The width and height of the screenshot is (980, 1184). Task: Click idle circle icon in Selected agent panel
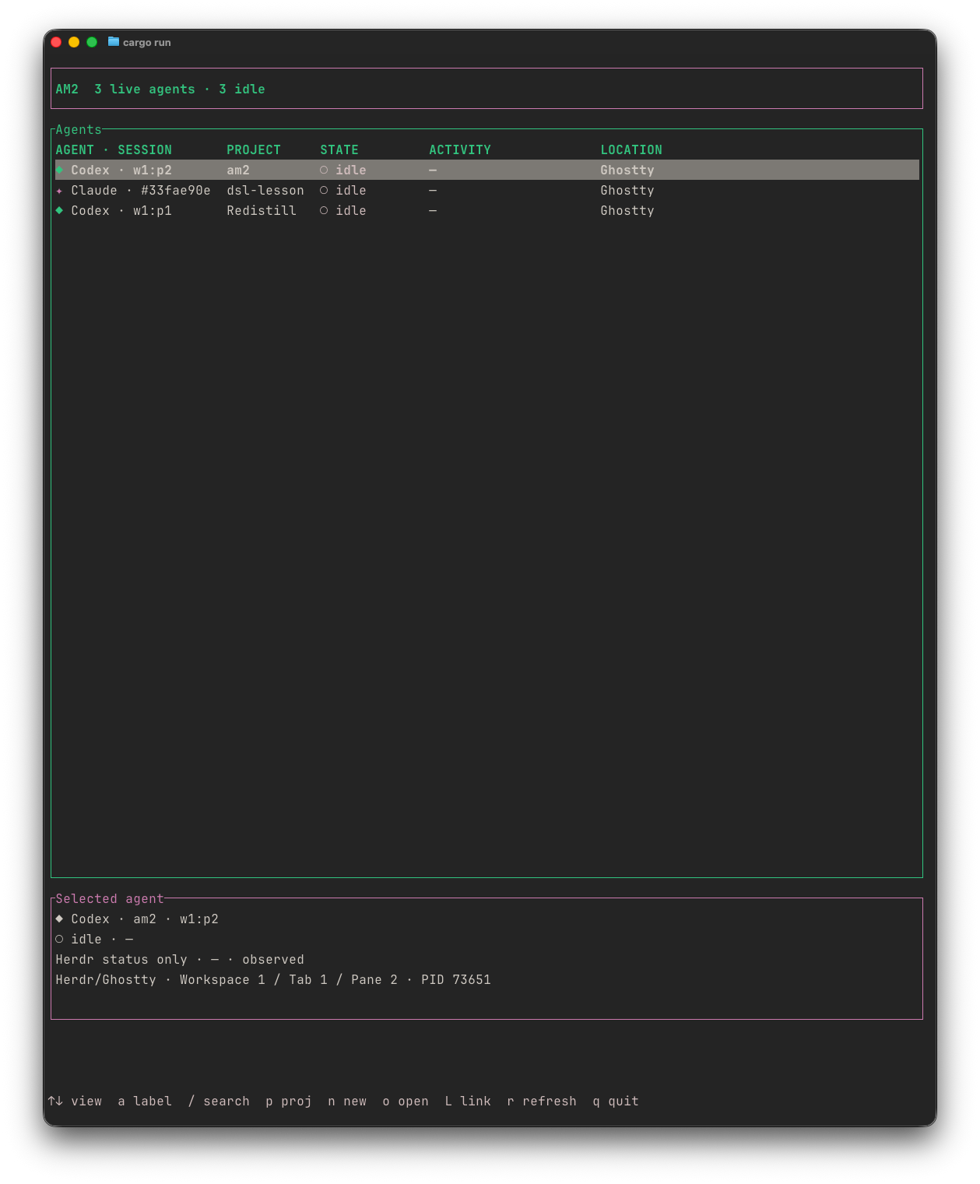59,939
